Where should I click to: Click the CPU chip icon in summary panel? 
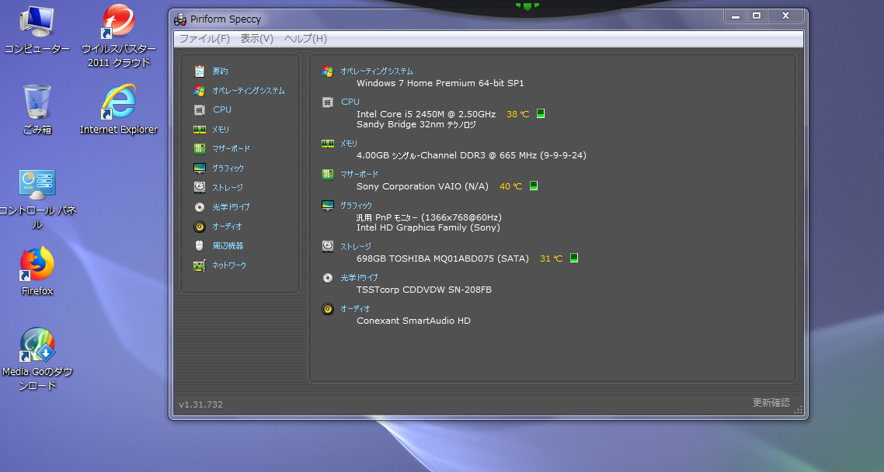[328, 102]
